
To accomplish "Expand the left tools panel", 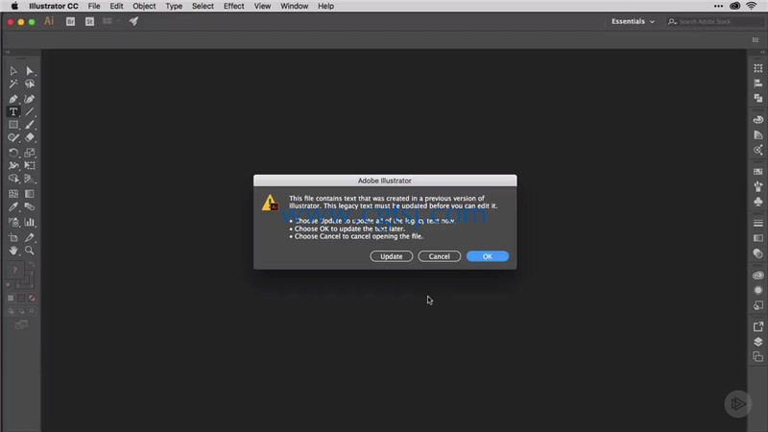I will click(x=8, y=52).
